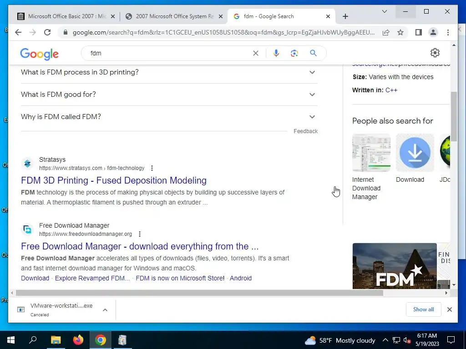Expand 'Why is FDM called FDM?' question

[169, 117]
